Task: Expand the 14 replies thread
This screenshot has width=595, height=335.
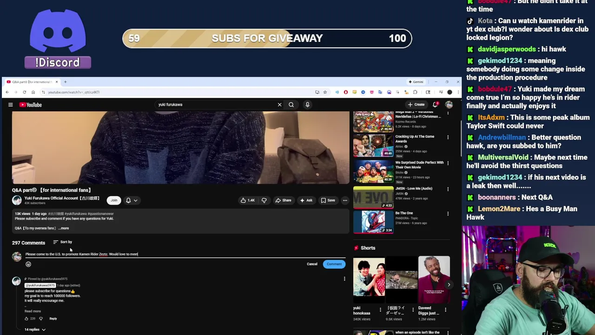Action: (x=35, y=329)
